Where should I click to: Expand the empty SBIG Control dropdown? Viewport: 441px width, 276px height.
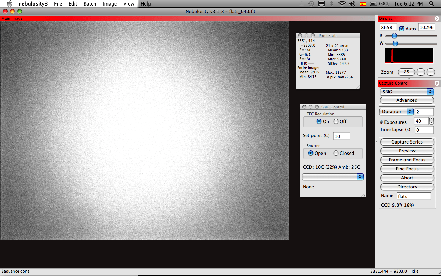pyautogui.click(x=333, y=177)
